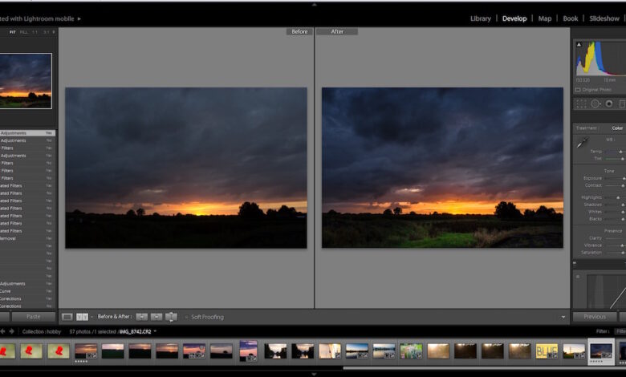Viewport: 626px width, 377px height.
Task: Enable the Soft Proofing checkbox
Action: (186, 317)
